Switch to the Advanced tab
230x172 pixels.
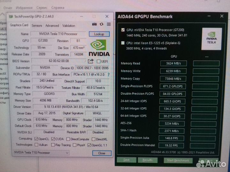(x=52, y=25)
